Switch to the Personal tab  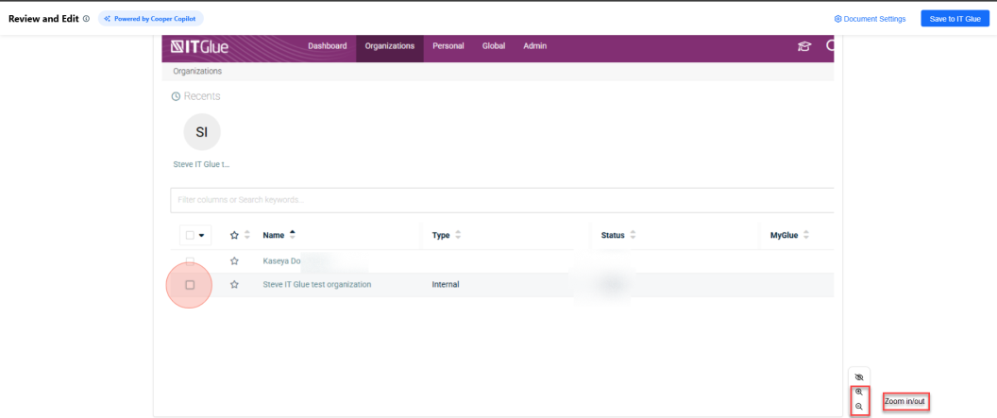click(448, 45)
